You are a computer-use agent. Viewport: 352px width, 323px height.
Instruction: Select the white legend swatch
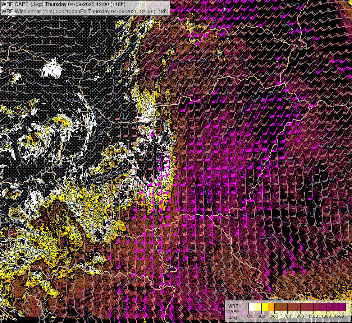pyautogui.click(x=252, y=307)
